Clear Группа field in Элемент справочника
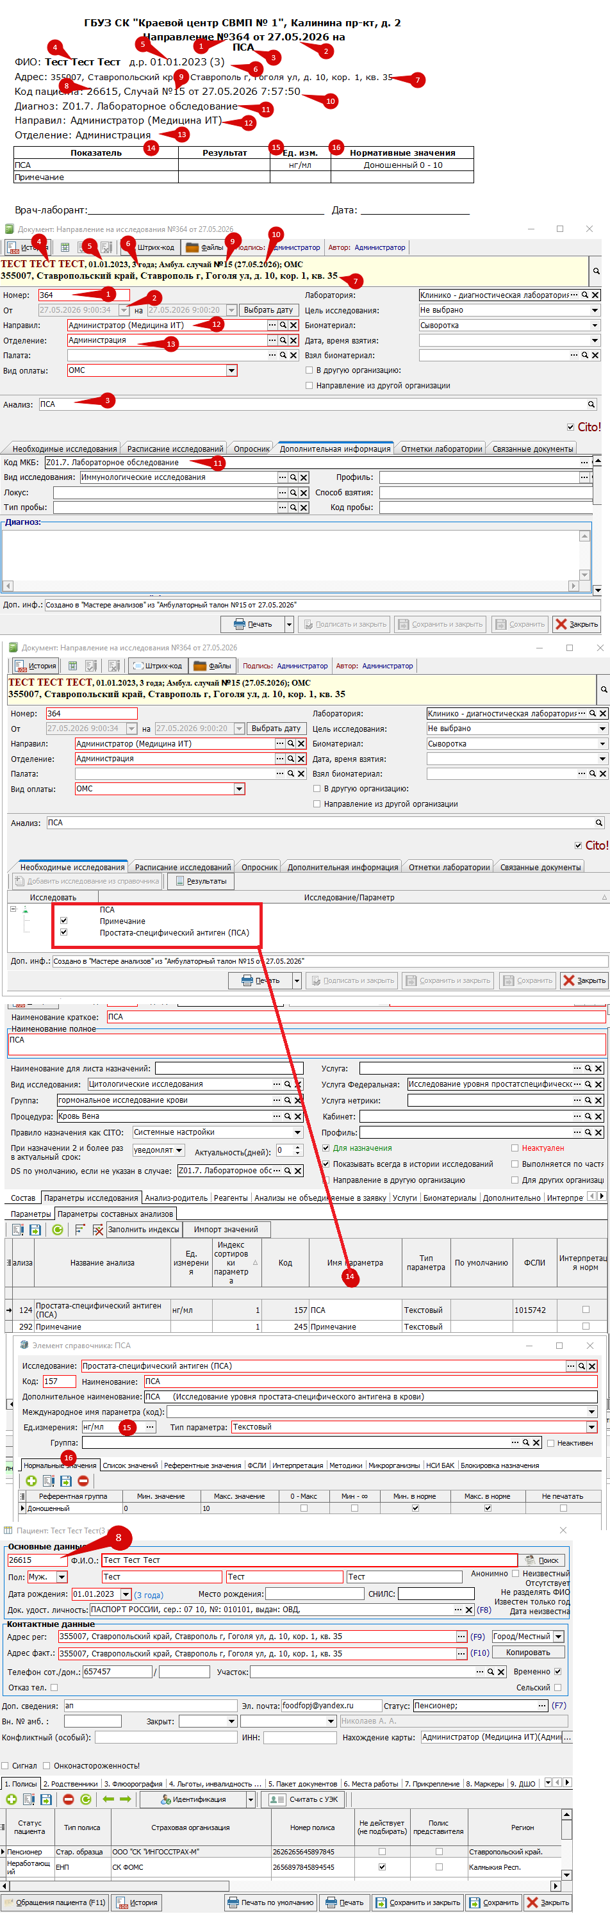The width and height of the screenshot is (610, 1914). 536,1442
